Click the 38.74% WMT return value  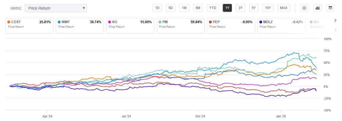click(x=96, y=22)
